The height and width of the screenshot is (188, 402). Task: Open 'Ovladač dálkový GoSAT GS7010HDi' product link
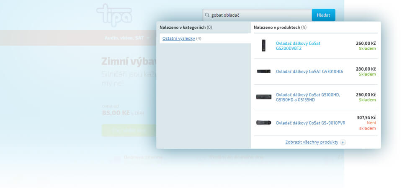pyautogui.click(x=309, y=71)
